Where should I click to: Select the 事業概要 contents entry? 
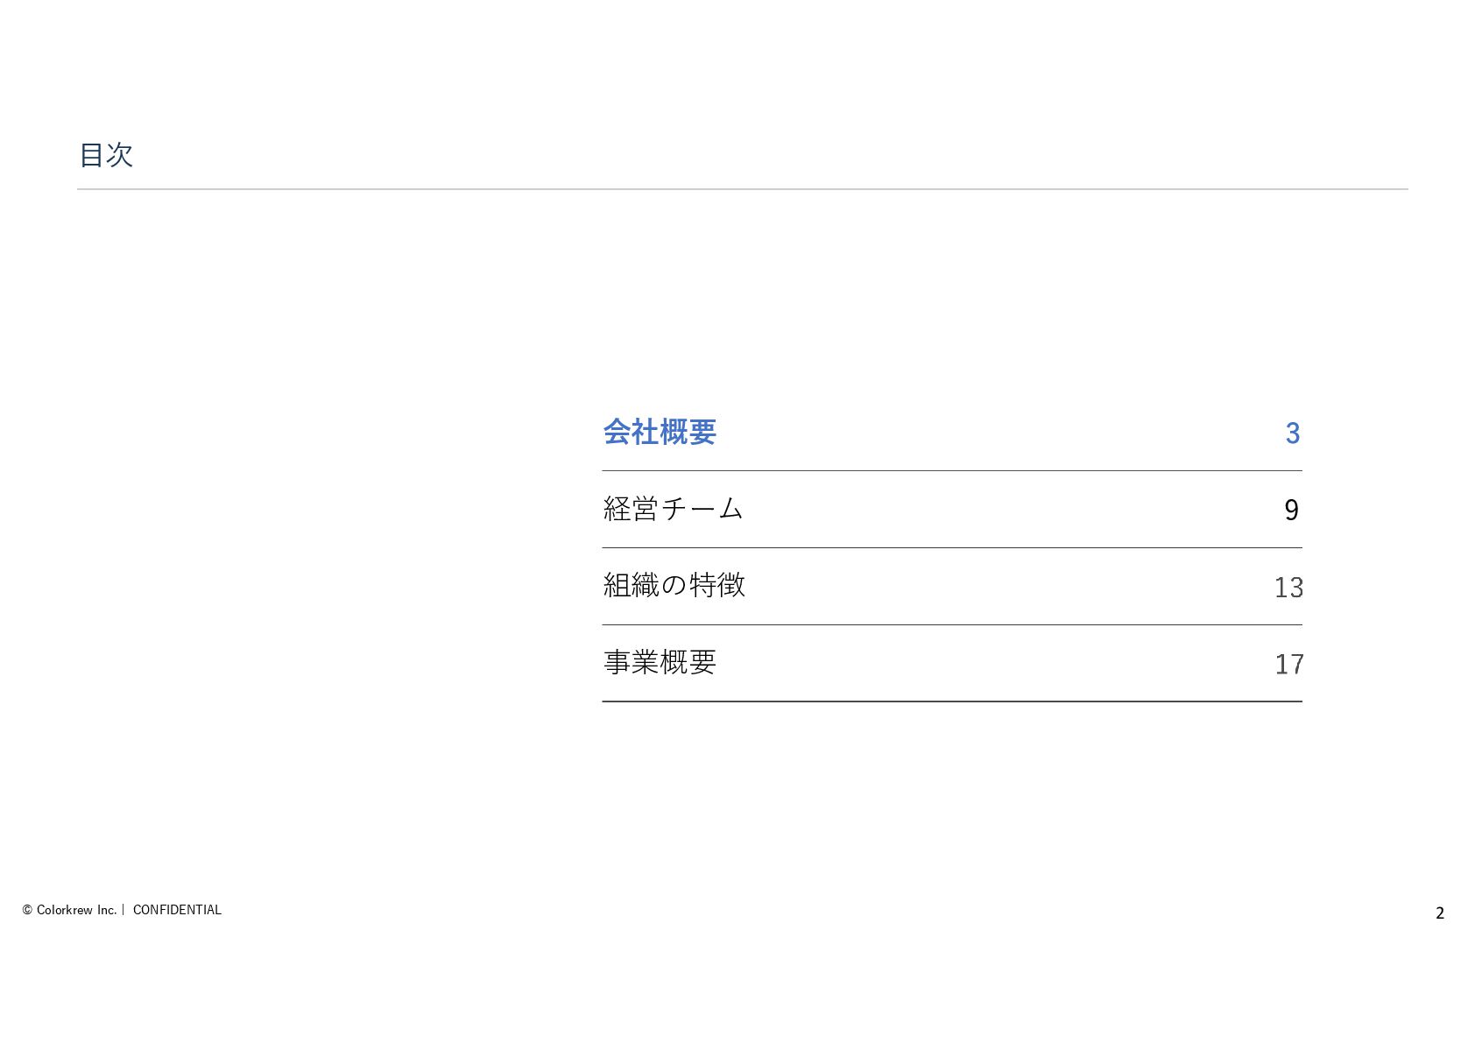click(660, 662)
